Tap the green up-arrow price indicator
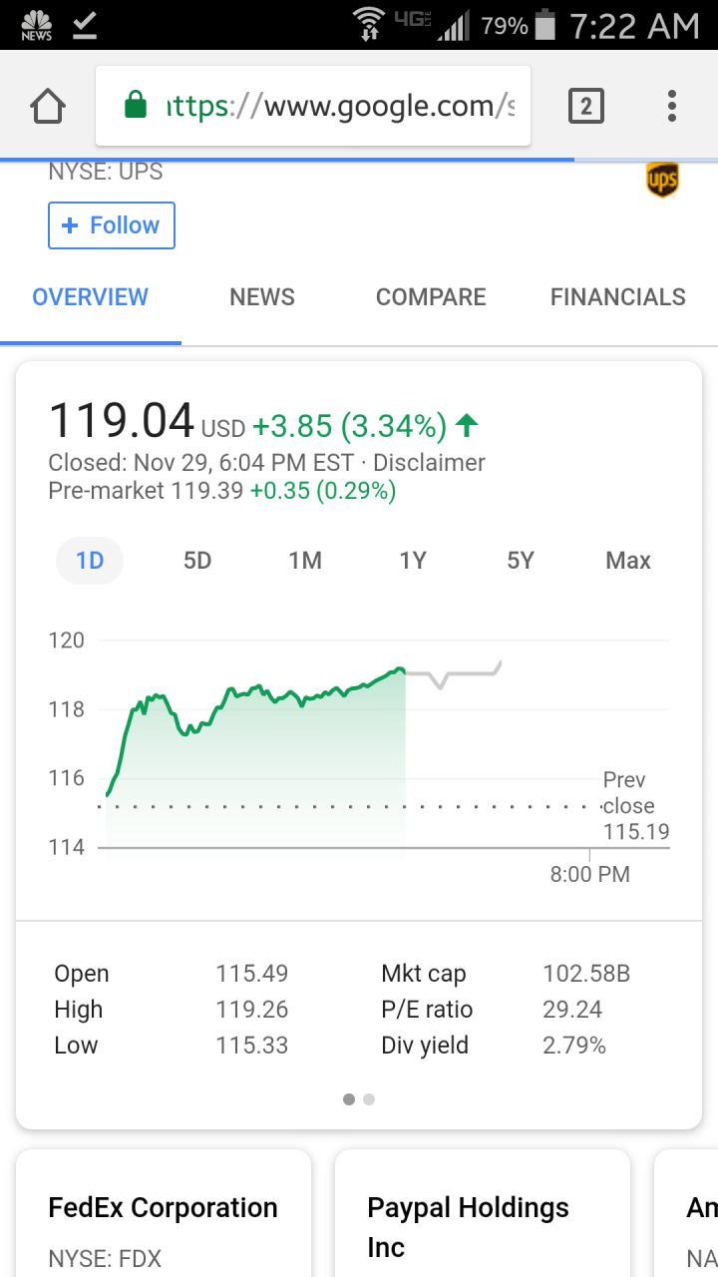 coord(466,427)
